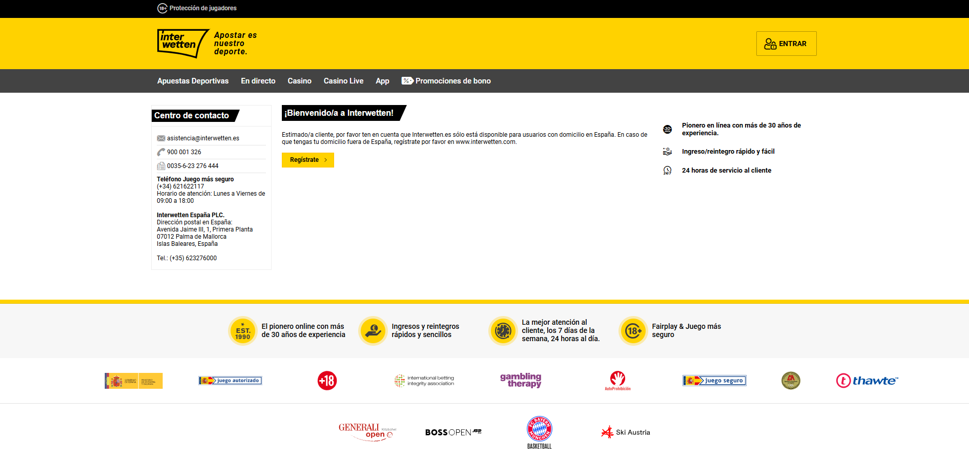
Task: Click Fairplay & Juego más seguro text
Action: coord(686,330)
